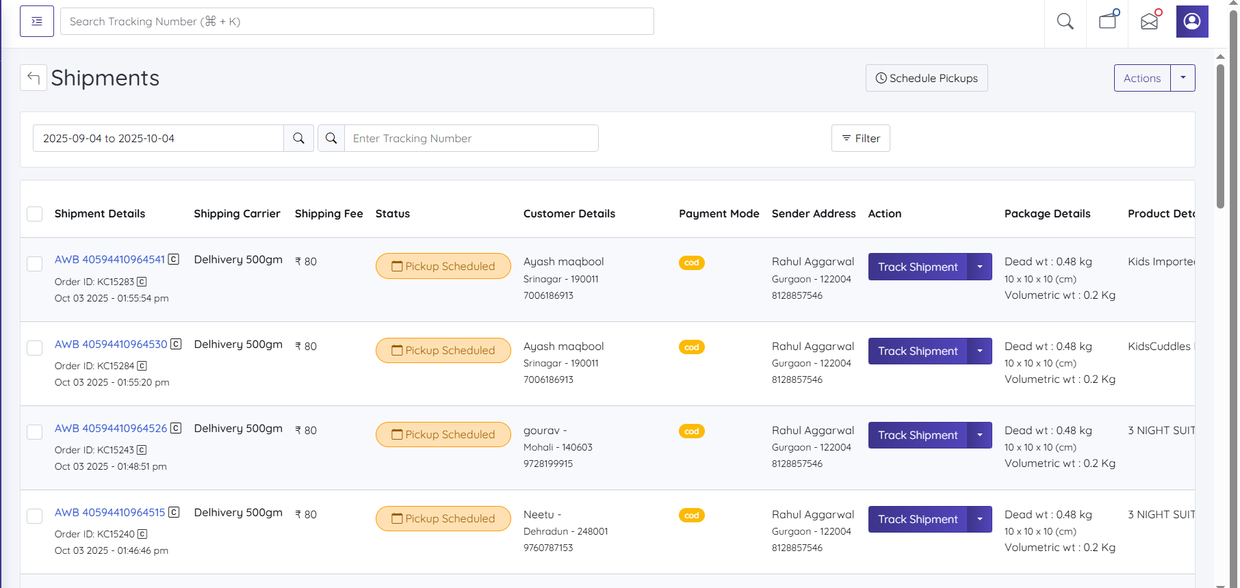Open AWB 40594410964541 link

[x=109, y=259]
